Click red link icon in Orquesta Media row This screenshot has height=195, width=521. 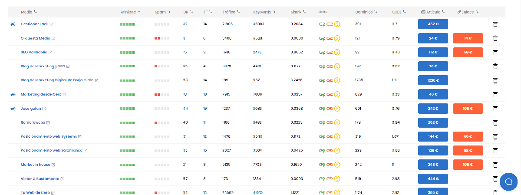tap(330, 38)
